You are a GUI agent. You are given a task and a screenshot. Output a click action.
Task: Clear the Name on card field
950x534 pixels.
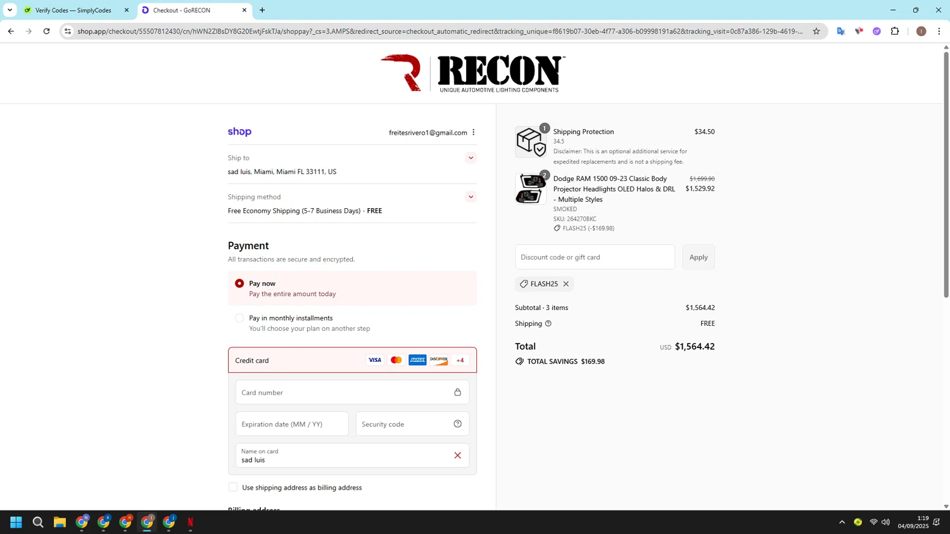point(457,456)
